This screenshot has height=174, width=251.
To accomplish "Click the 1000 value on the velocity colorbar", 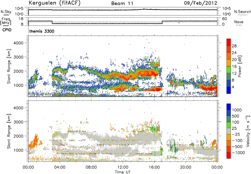I will pos(237,110).
